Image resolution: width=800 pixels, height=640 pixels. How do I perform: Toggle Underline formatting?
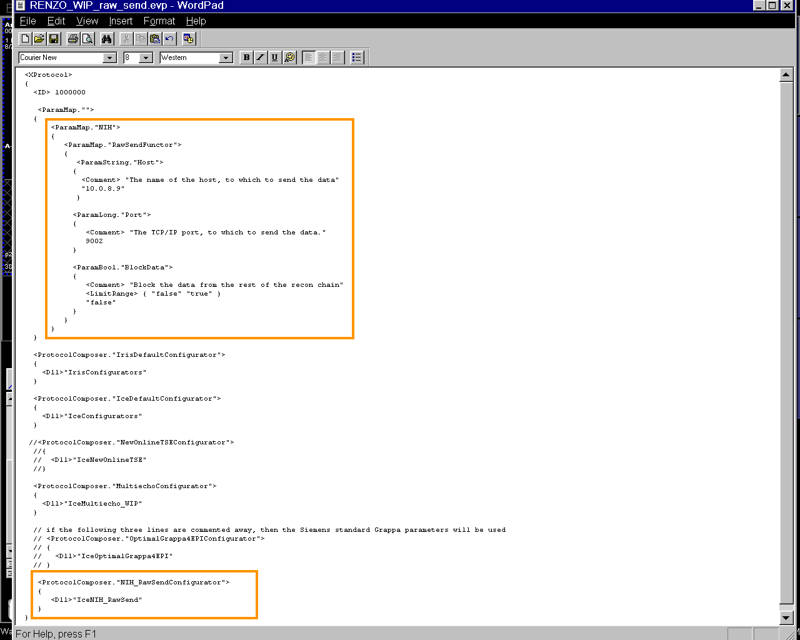(275, 57)
